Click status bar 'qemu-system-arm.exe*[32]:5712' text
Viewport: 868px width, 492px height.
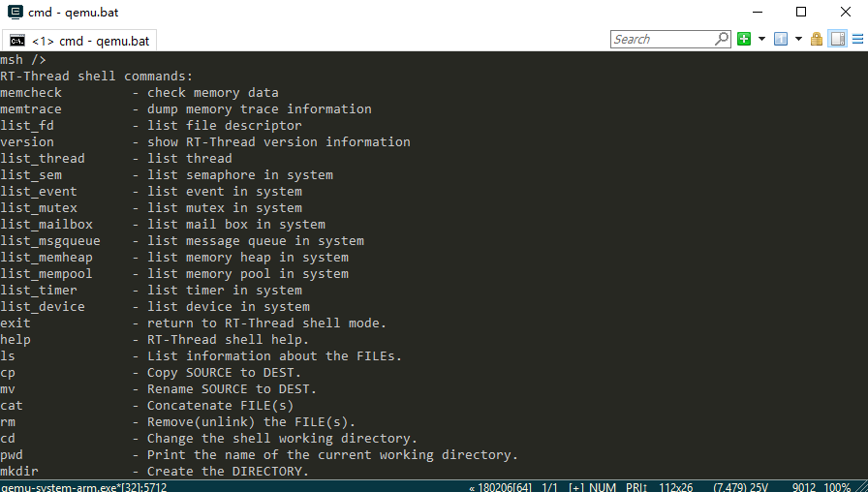(83, 487)
